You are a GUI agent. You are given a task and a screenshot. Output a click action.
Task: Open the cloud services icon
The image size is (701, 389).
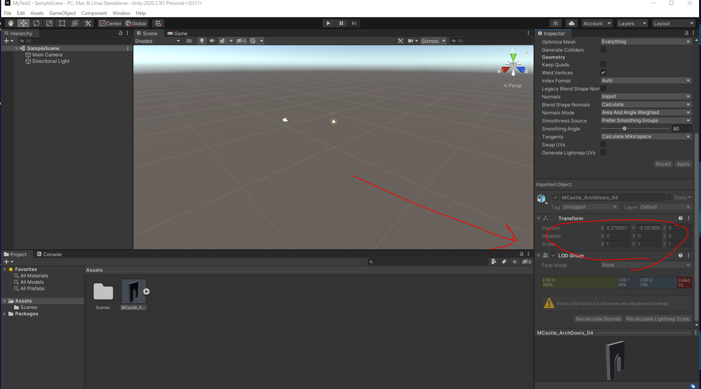pyautogui.click(x=572, y=23)
